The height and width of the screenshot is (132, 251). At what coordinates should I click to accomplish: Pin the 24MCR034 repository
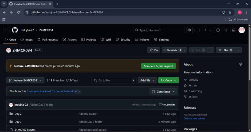click(154, 50)
